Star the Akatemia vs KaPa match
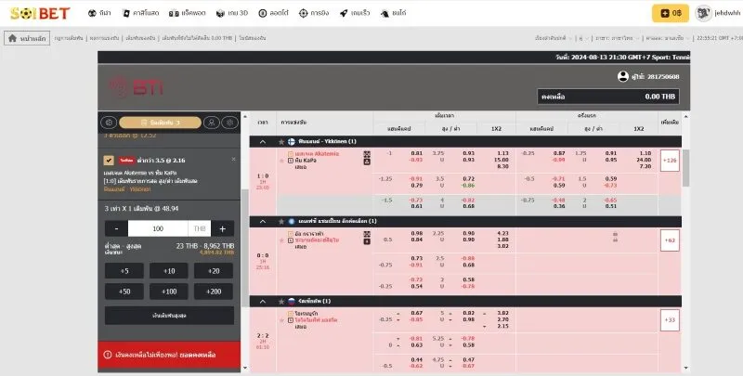 click(282, 161)
